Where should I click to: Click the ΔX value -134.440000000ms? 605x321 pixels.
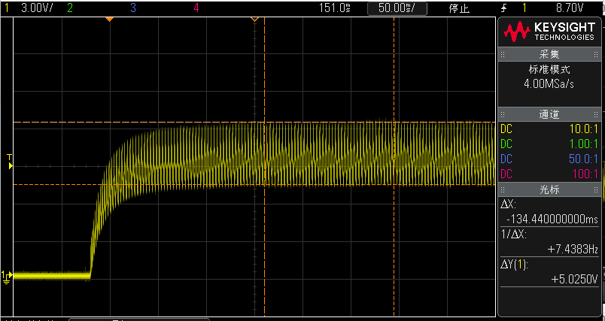552,220
